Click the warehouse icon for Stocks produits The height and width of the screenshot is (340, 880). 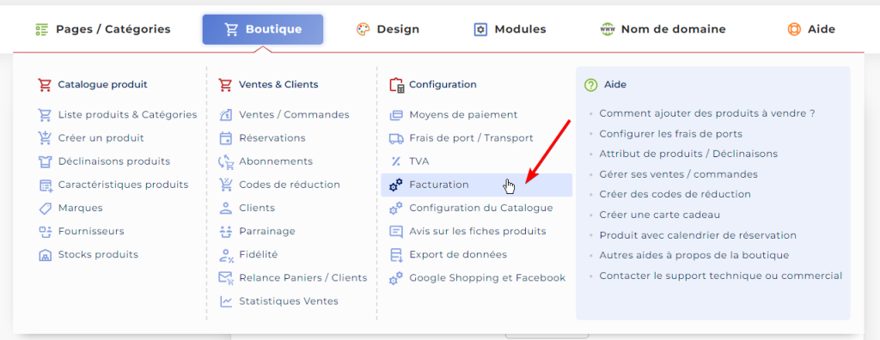tap(45, 255)
